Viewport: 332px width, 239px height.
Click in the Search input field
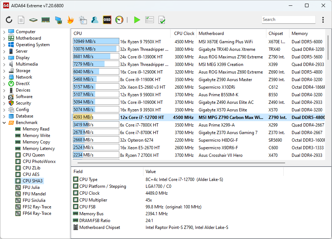point(288,20)
